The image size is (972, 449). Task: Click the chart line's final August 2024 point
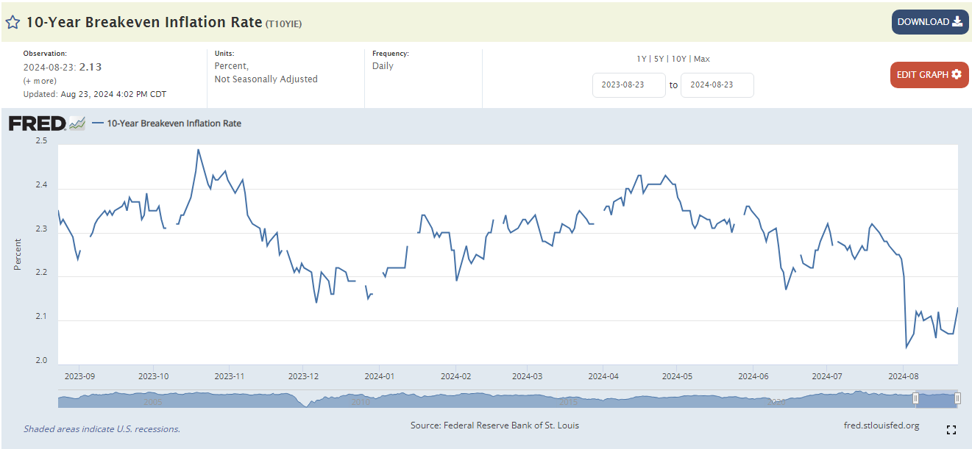click(x=957, y=308)
